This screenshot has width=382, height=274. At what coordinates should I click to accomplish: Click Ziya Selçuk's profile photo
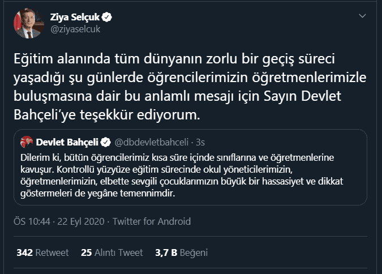tap(28, 24)
